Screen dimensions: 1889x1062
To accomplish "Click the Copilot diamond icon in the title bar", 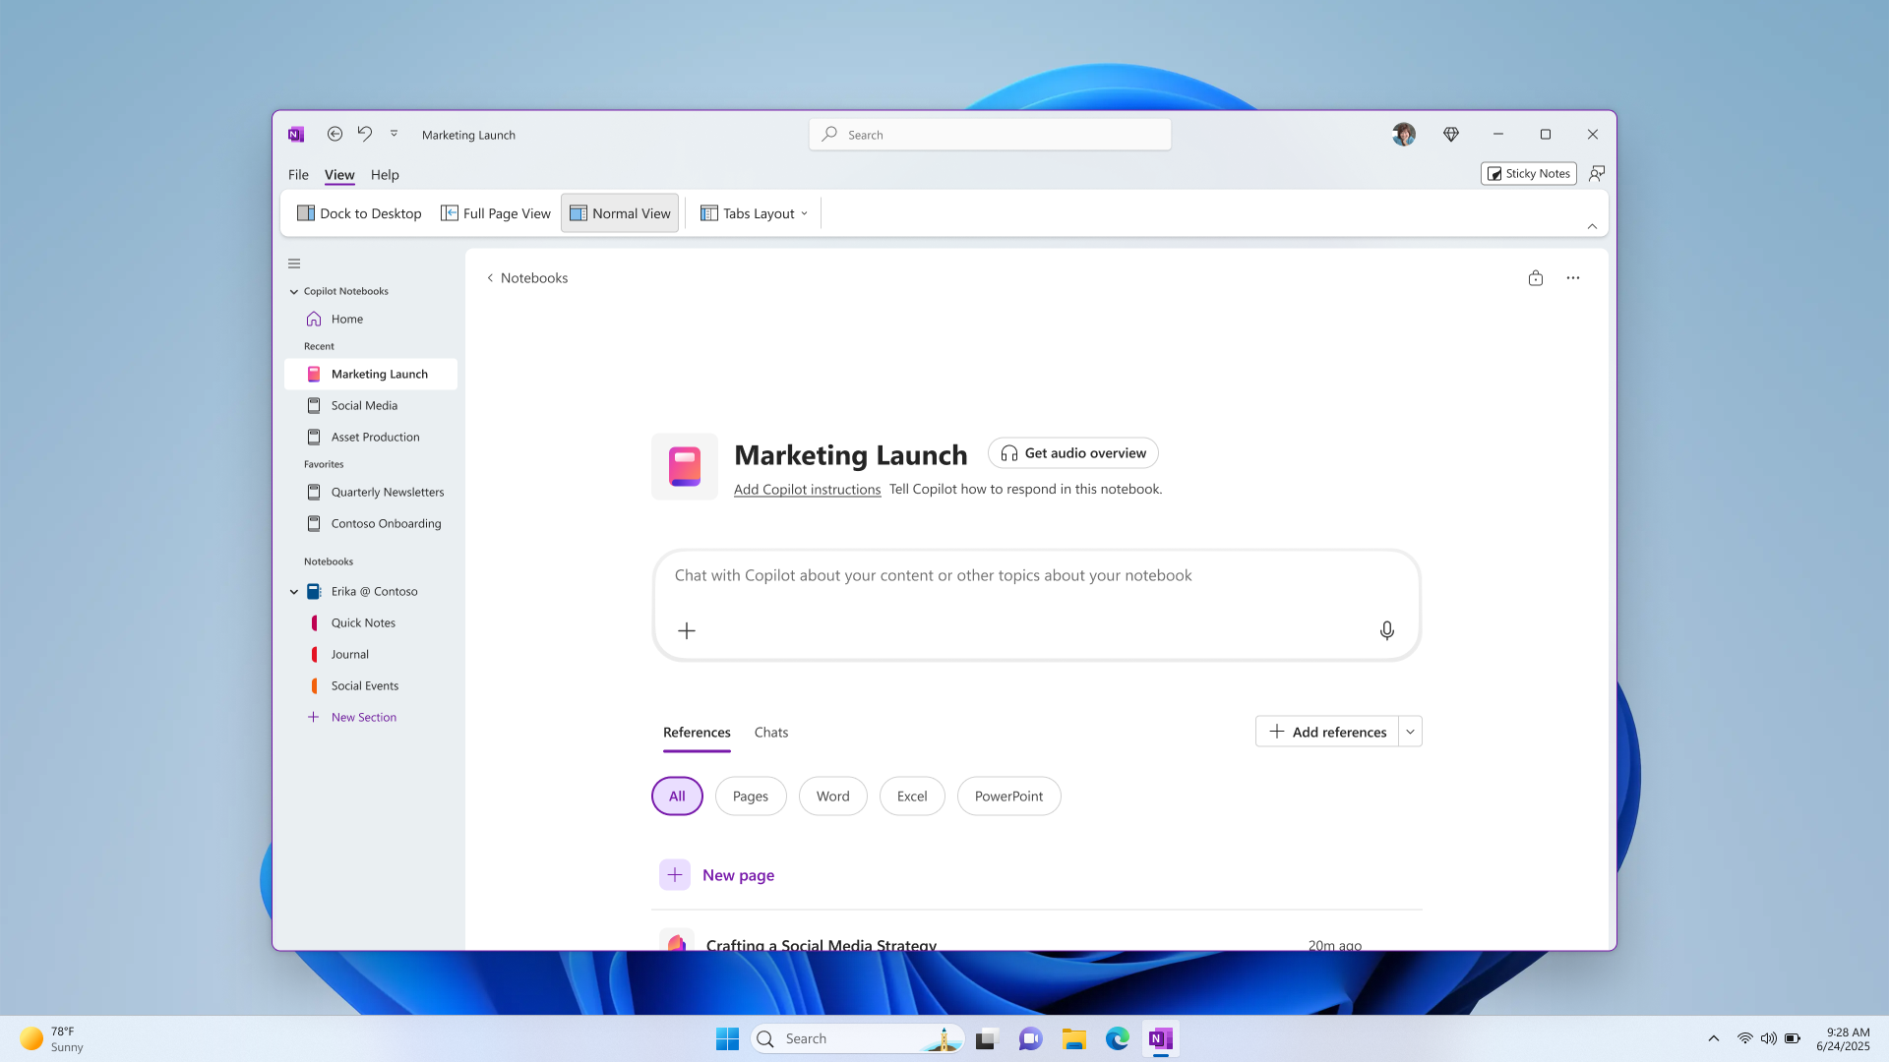I will point(1450,134).
